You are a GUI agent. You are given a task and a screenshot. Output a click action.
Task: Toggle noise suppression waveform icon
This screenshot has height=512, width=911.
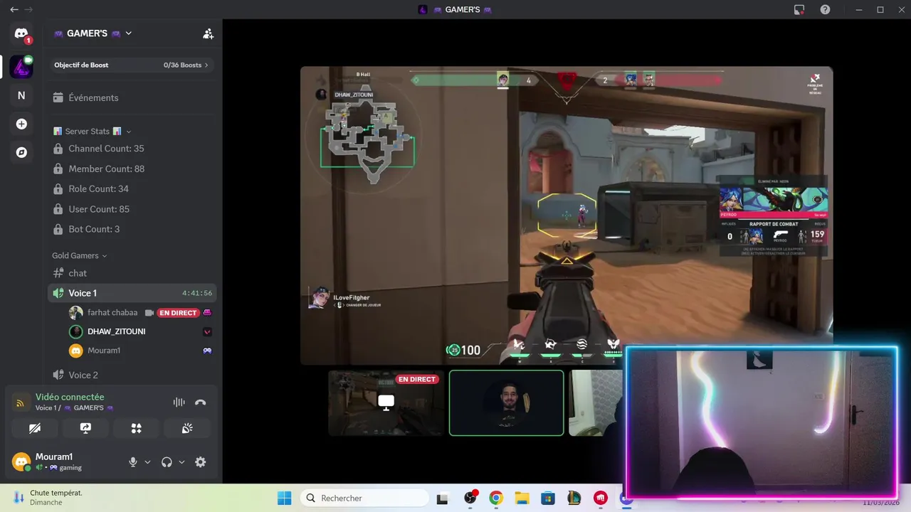tap(179, 402)
